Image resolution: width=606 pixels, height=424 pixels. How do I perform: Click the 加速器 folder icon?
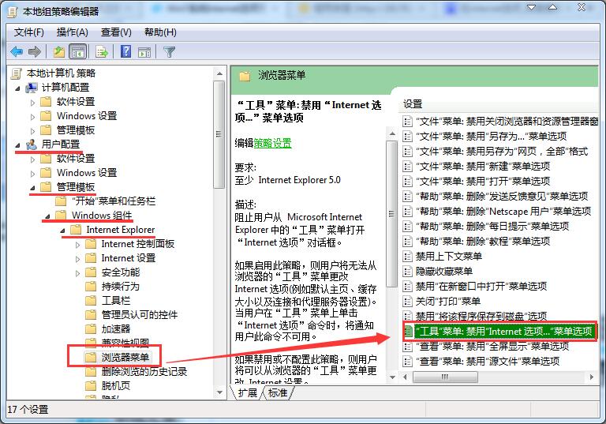(x=91, y=328)
